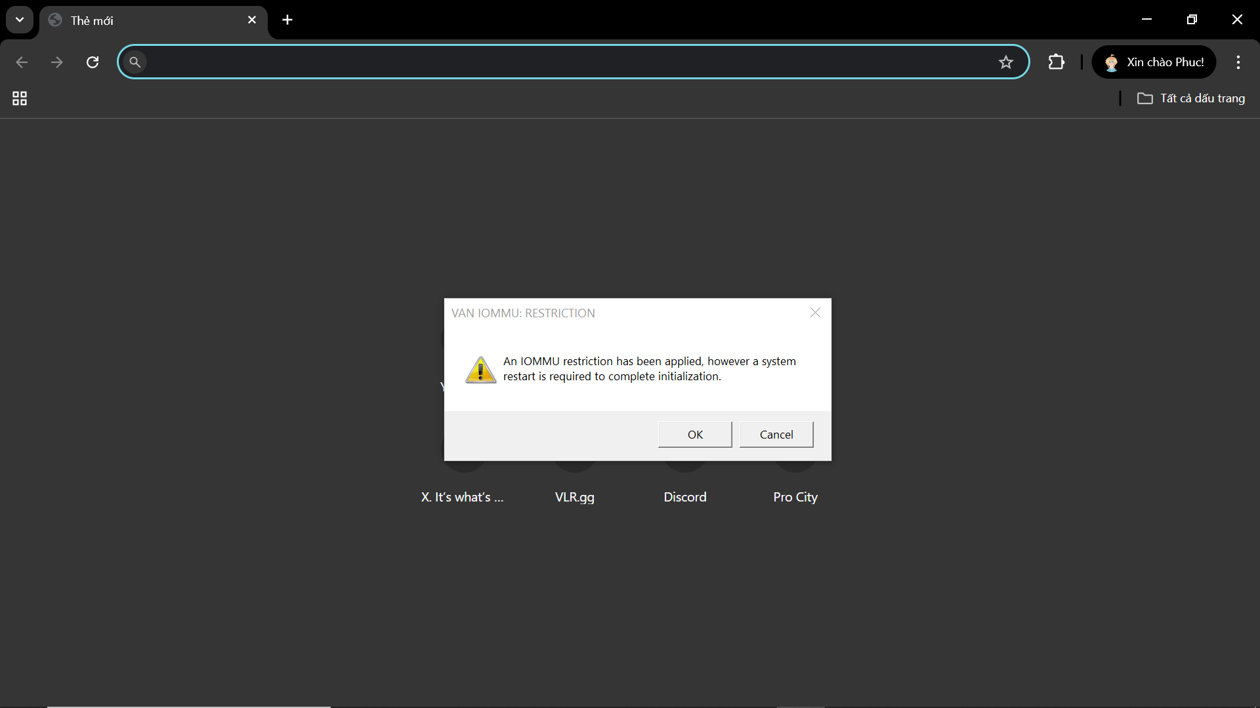Click the search magnifier icon in address bar
The width and height of the screenshot is (1260, 708).
[x=135, y=62]
